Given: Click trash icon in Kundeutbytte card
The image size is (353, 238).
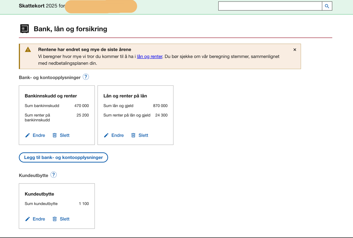Looking at the screenshot, I should 55,219.
